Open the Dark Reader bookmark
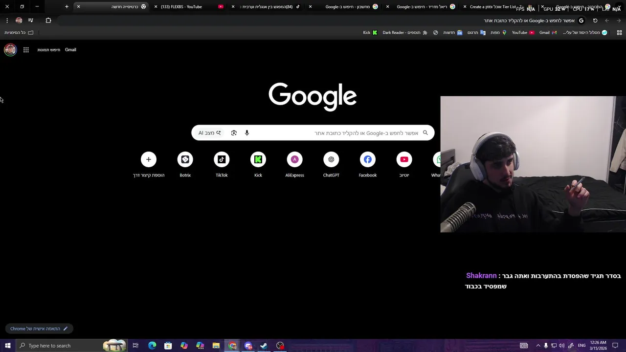Viewport: 626px width, 352px height. tap(405, 33)
